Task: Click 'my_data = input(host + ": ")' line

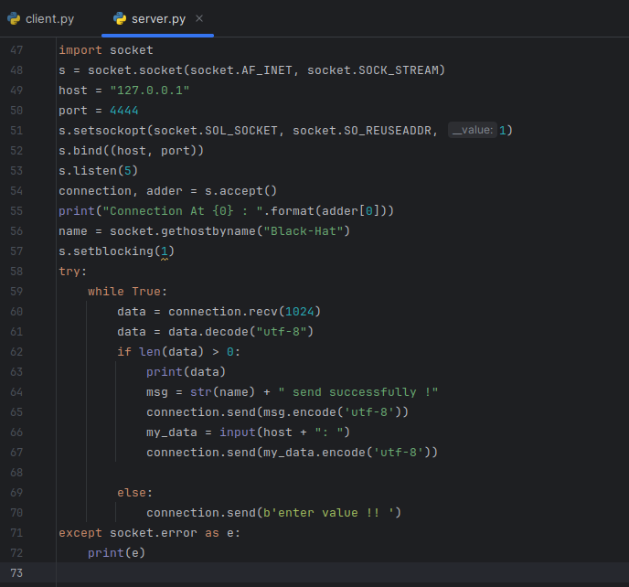Action: pos(248,432)
